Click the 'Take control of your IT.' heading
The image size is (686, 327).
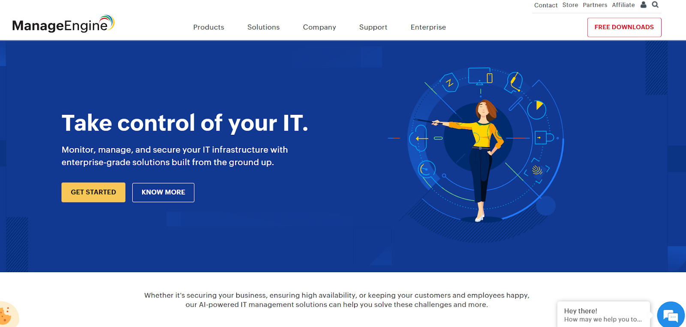point(185,123)
